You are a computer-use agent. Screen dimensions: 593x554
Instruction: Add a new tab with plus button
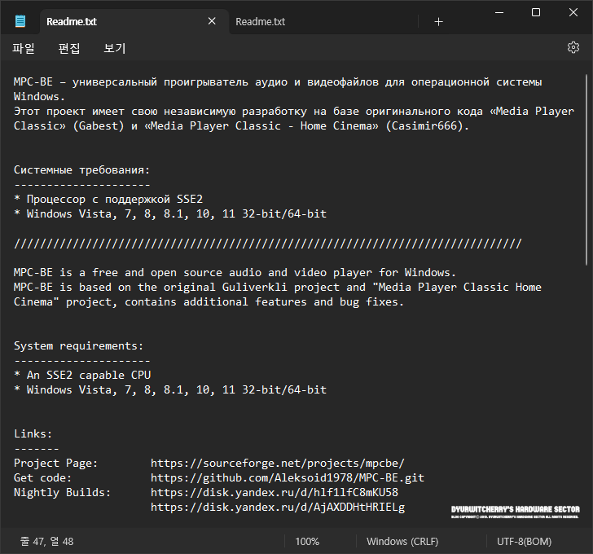tap(438, 22)
